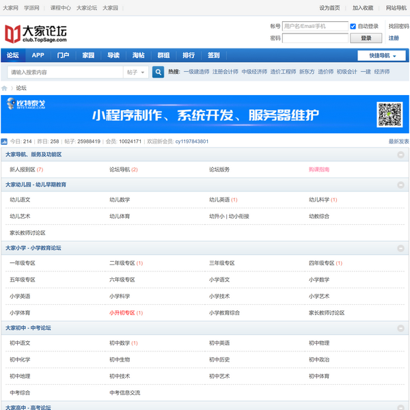Viewport: 410px width, 410px height.
Task: Collapse the 大家幼儿园 section
Action: click(x=400, y=184)
